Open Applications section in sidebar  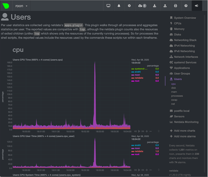(x=180, y=68)
